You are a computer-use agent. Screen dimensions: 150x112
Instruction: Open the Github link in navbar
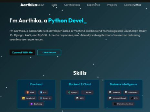(x=137, y=5)
